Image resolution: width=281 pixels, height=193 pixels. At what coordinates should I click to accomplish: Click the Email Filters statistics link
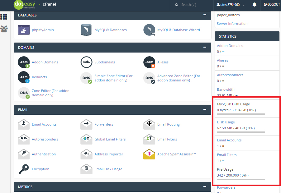click(x=227, y=155)
